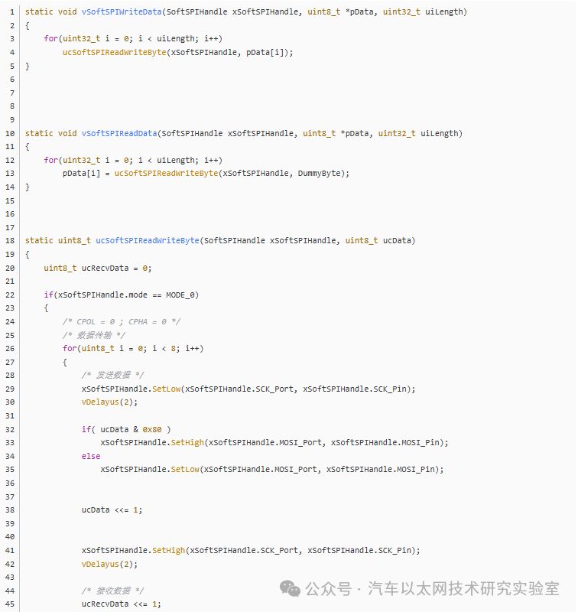Image resolution: width=578 pixels, height=612 pixels.
Task: Click 'uint32_t uiLength' parameter on line 1
Action: [423, 11]
